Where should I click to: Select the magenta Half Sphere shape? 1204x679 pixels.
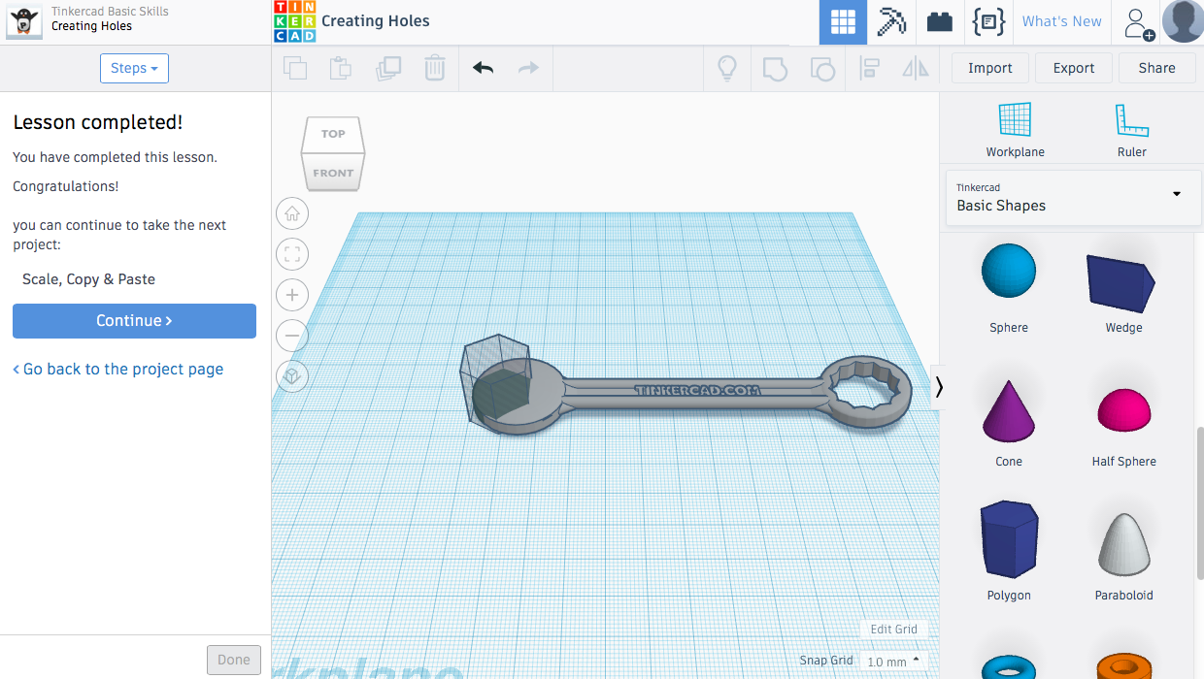point(1123,410)
